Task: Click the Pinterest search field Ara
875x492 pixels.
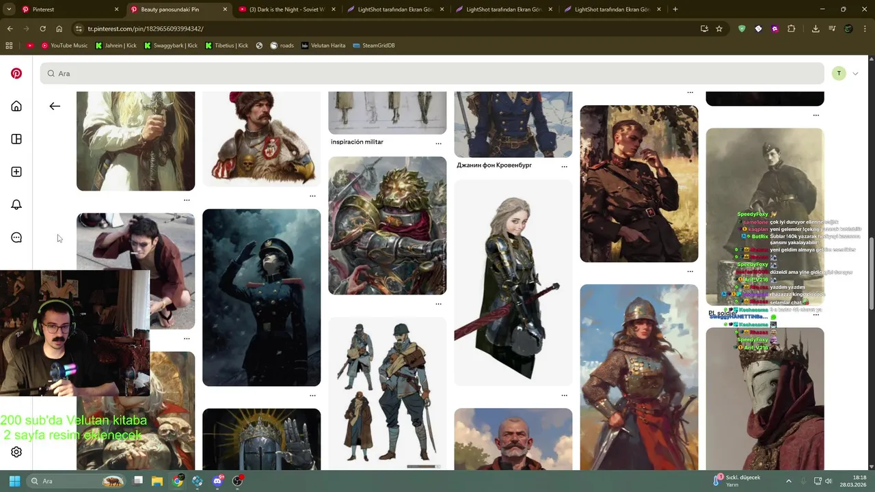Action: click(432, 73)
